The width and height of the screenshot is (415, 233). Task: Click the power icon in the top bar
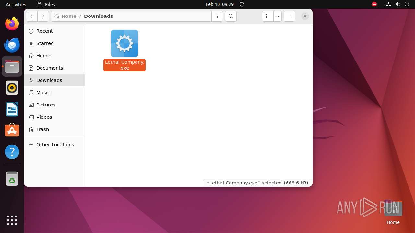[x=407, y=4]
